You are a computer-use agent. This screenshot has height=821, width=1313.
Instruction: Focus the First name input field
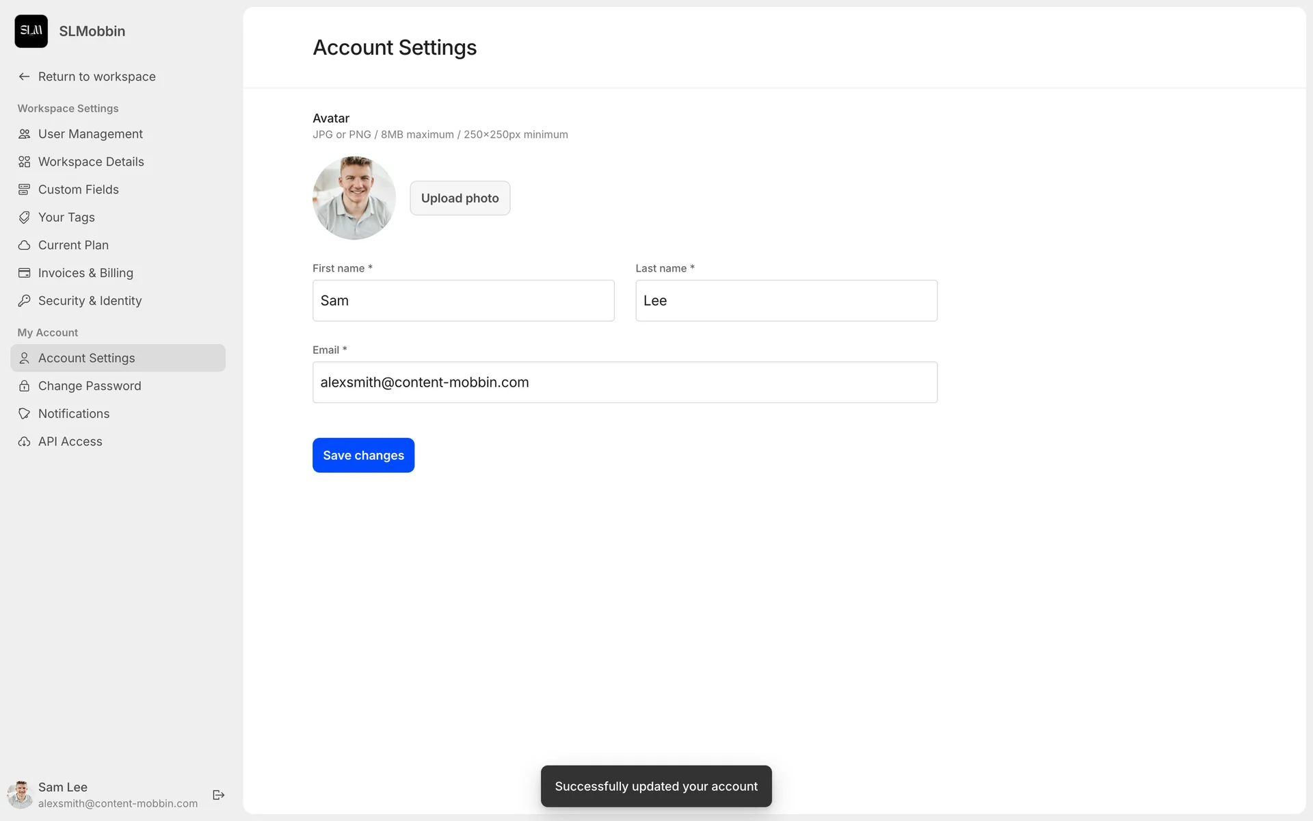point(463,300)
